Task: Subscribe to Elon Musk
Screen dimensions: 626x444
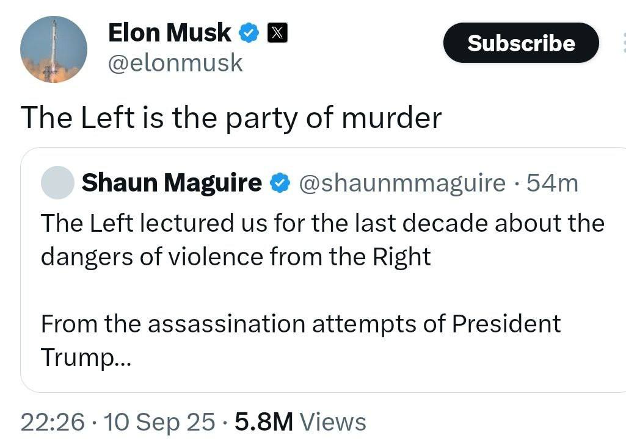Action: [x=521, y=43]
